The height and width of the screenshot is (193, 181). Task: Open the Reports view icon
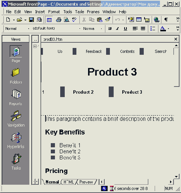pyautogui.click(x=16, y=94)
